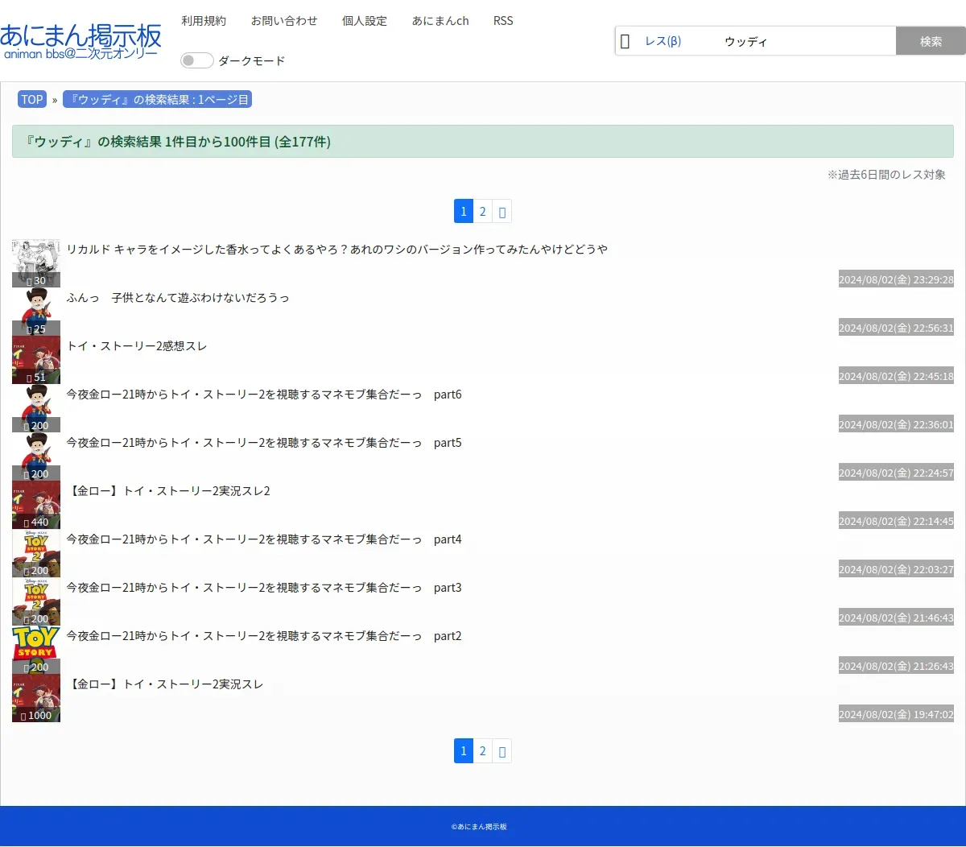Viewport: 966px width, 847px height.
Task: Open the お問い合わせ page
Action: tap(284, 21)
